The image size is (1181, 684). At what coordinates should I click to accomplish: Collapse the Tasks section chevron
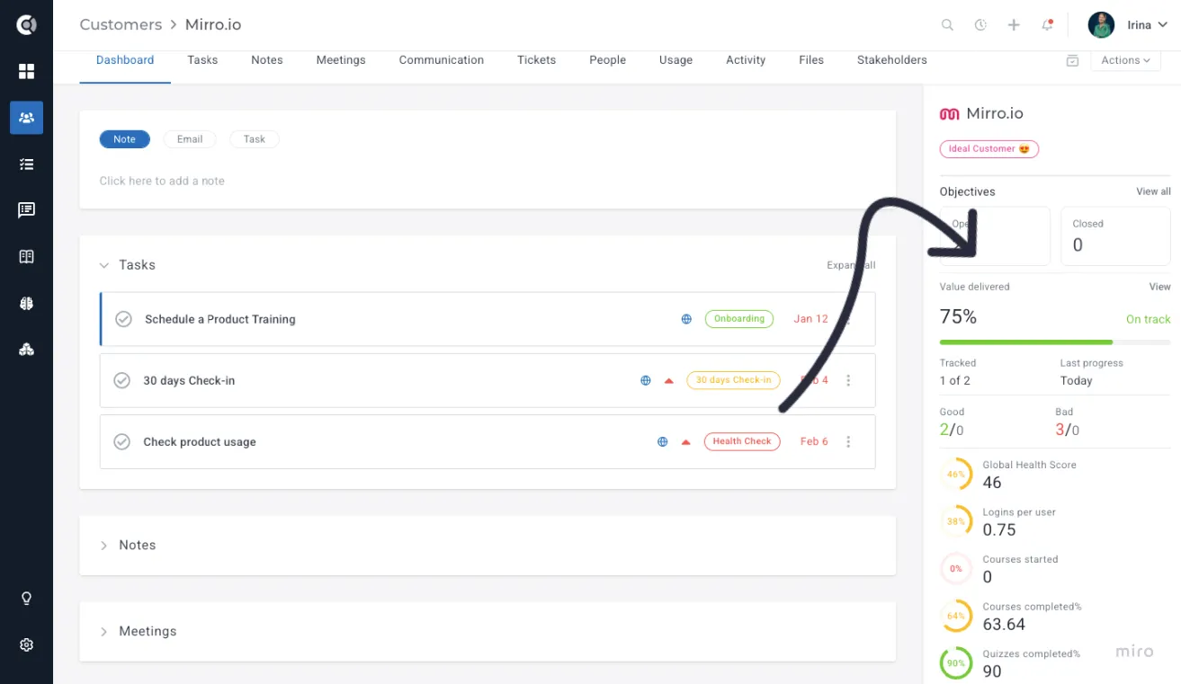[104, 265]
